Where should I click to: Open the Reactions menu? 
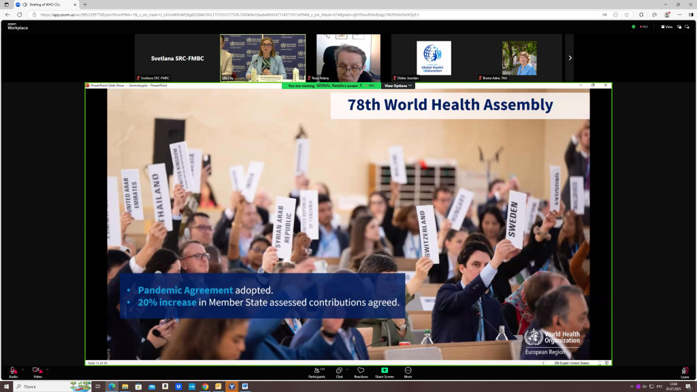(361, 371)
